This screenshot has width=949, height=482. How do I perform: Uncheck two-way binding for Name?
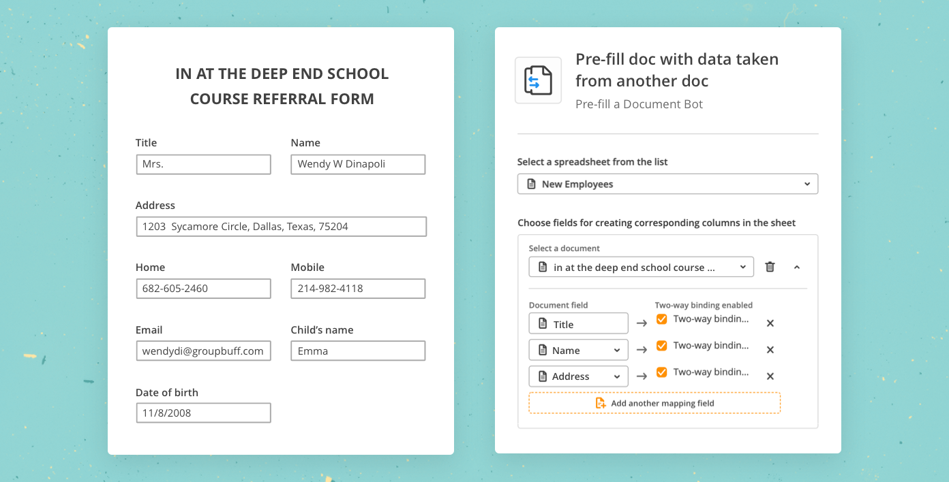point(661,346)
